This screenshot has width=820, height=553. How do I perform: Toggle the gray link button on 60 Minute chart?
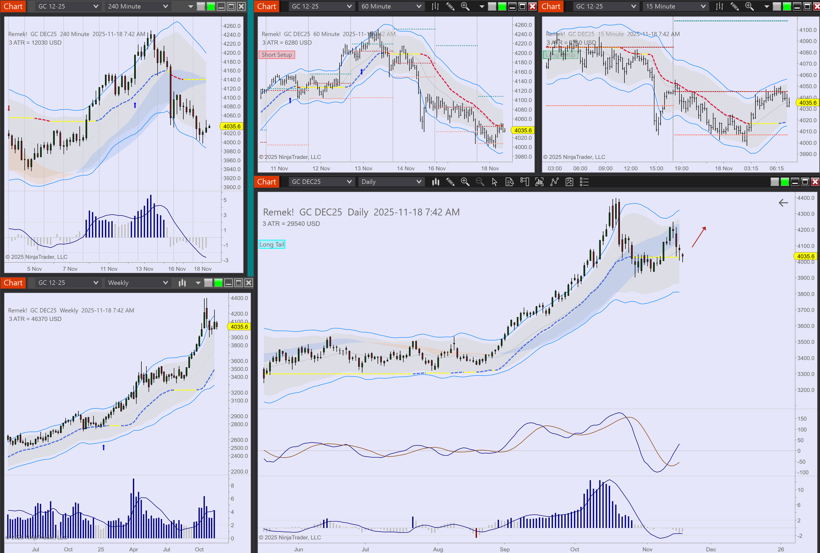(x=492, y=6)
